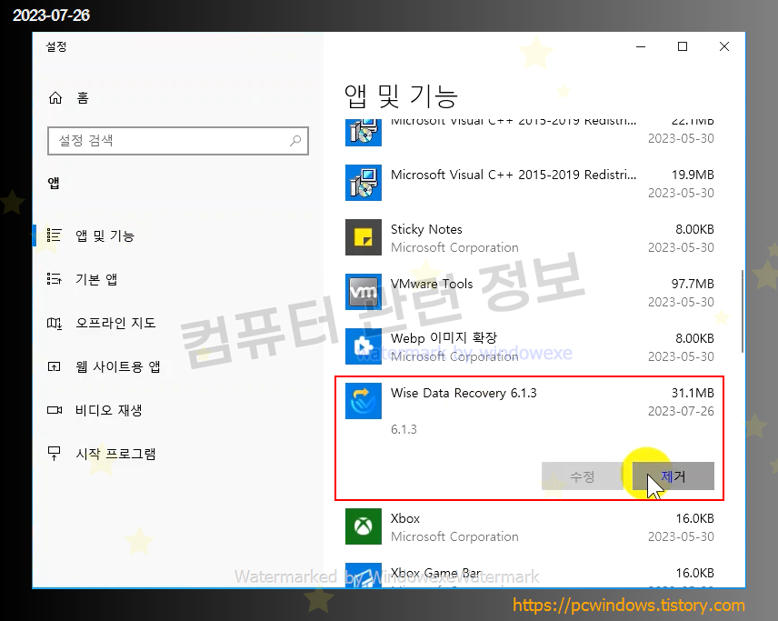Click the 시작 프로그램 icon
Image resolution: width=778 pixels, height=621 pixels.
[x=55, y=453]
